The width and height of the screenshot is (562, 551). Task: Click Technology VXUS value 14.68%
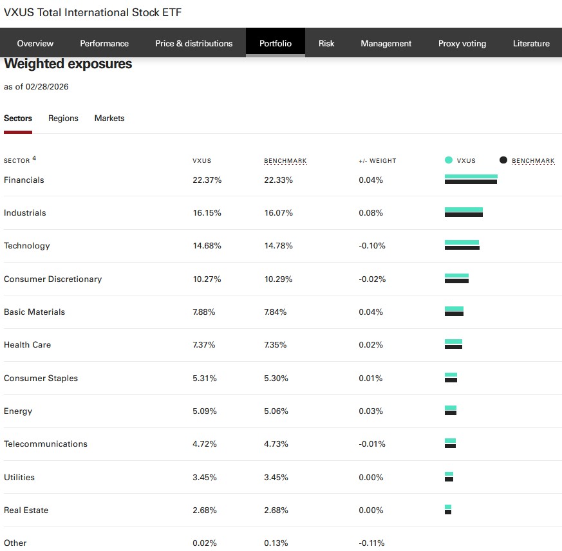coord(207,246)
